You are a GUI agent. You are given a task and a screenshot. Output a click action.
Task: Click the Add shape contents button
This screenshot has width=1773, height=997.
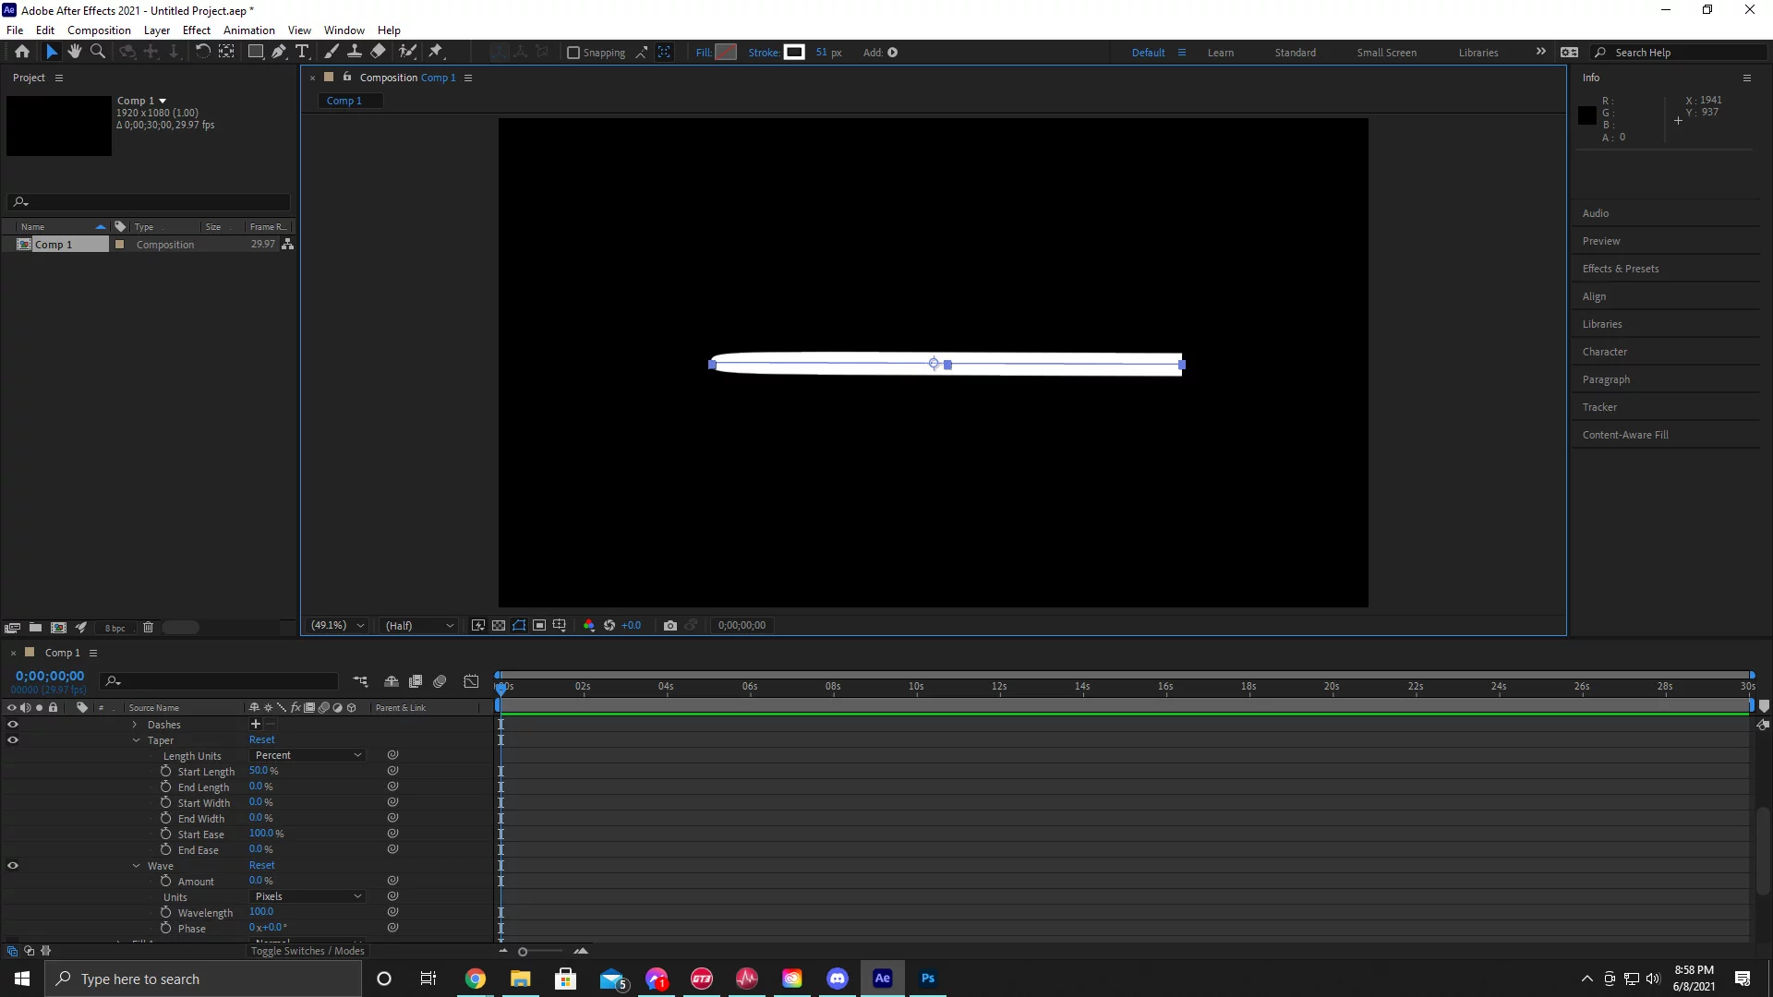892,53
